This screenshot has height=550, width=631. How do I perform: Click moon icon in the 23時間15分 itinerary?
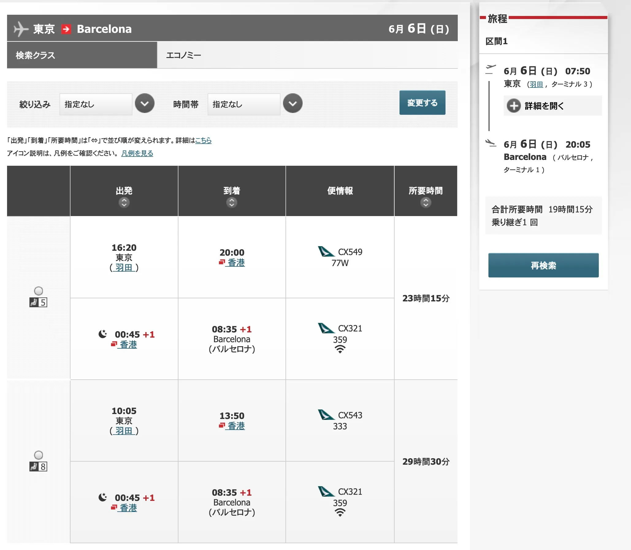point(103,334)
